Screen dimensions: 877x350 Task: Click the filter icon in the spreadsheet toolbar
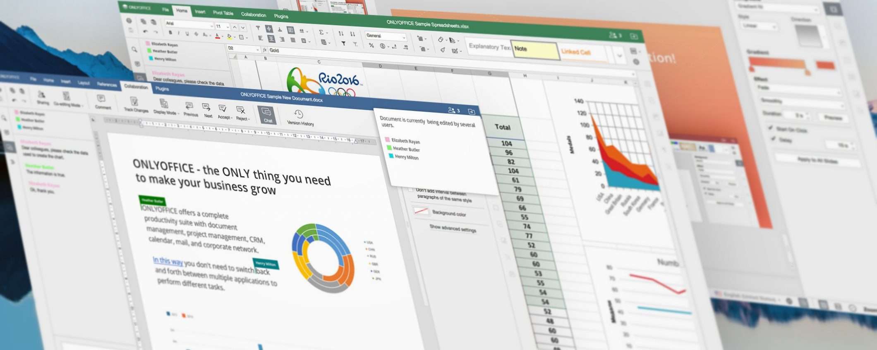tap(343, 43)
